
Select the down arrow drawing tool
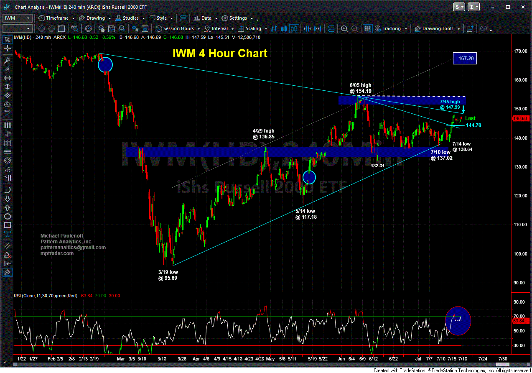pyautogui.click(x=8, y=199)
